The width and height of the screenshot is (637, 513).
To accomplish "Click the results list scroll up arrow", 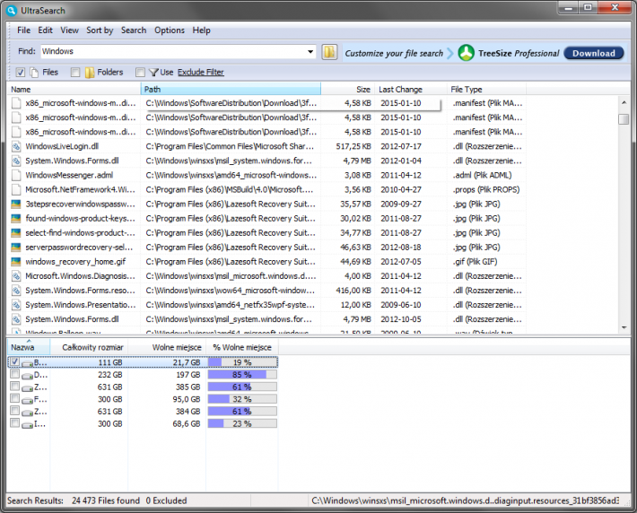I will 624,103.
